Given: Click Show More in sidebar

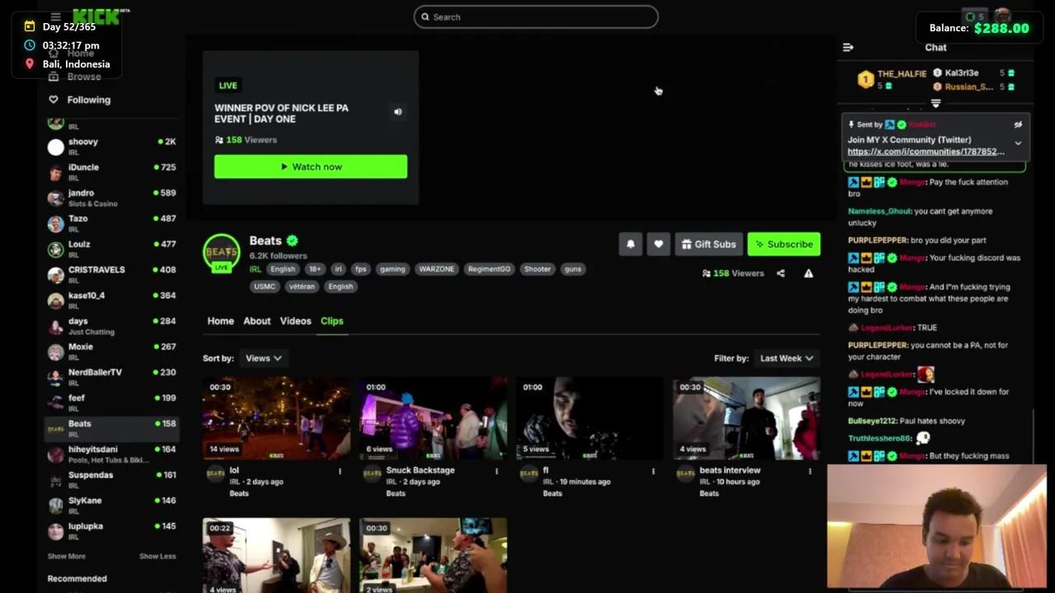Looking at the screenshot, I should (x=66, y=556).
